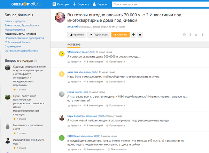Click Спросить to ask a question
Viewport: 209px width, 153px height.
[81, 5]
